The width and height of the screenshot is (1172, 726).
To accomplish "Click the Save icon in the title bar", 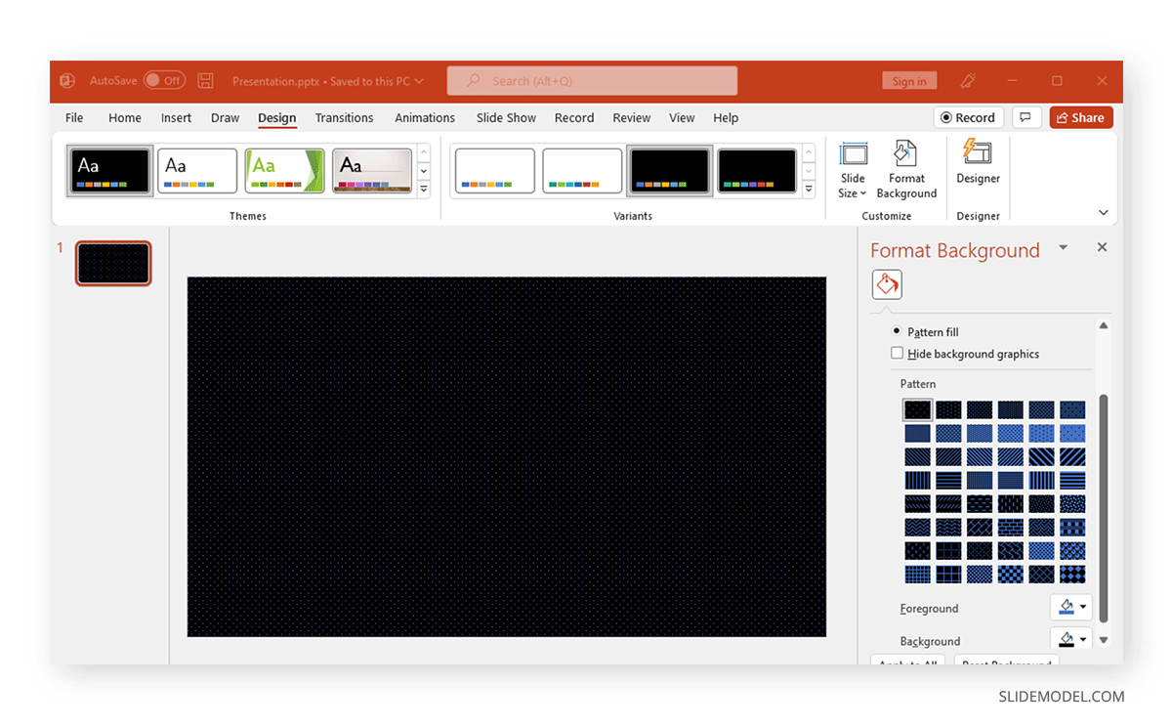I will coord(205,81).
